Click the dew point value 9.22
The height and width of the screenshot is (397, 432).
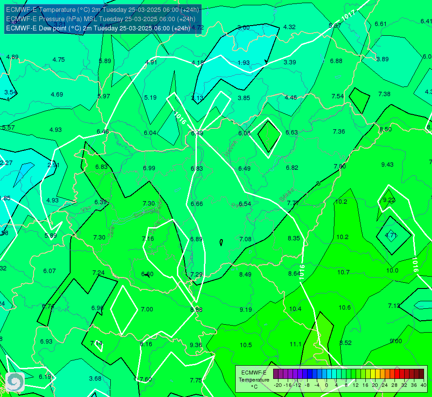coord(389,200)
